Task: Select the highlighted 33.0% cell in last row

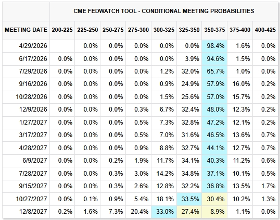Action: (164, 212)
